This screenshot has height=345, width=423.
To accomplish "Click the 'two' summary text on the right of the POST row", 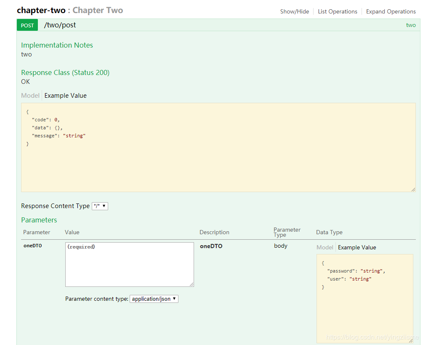I will (x=411, y=25).
